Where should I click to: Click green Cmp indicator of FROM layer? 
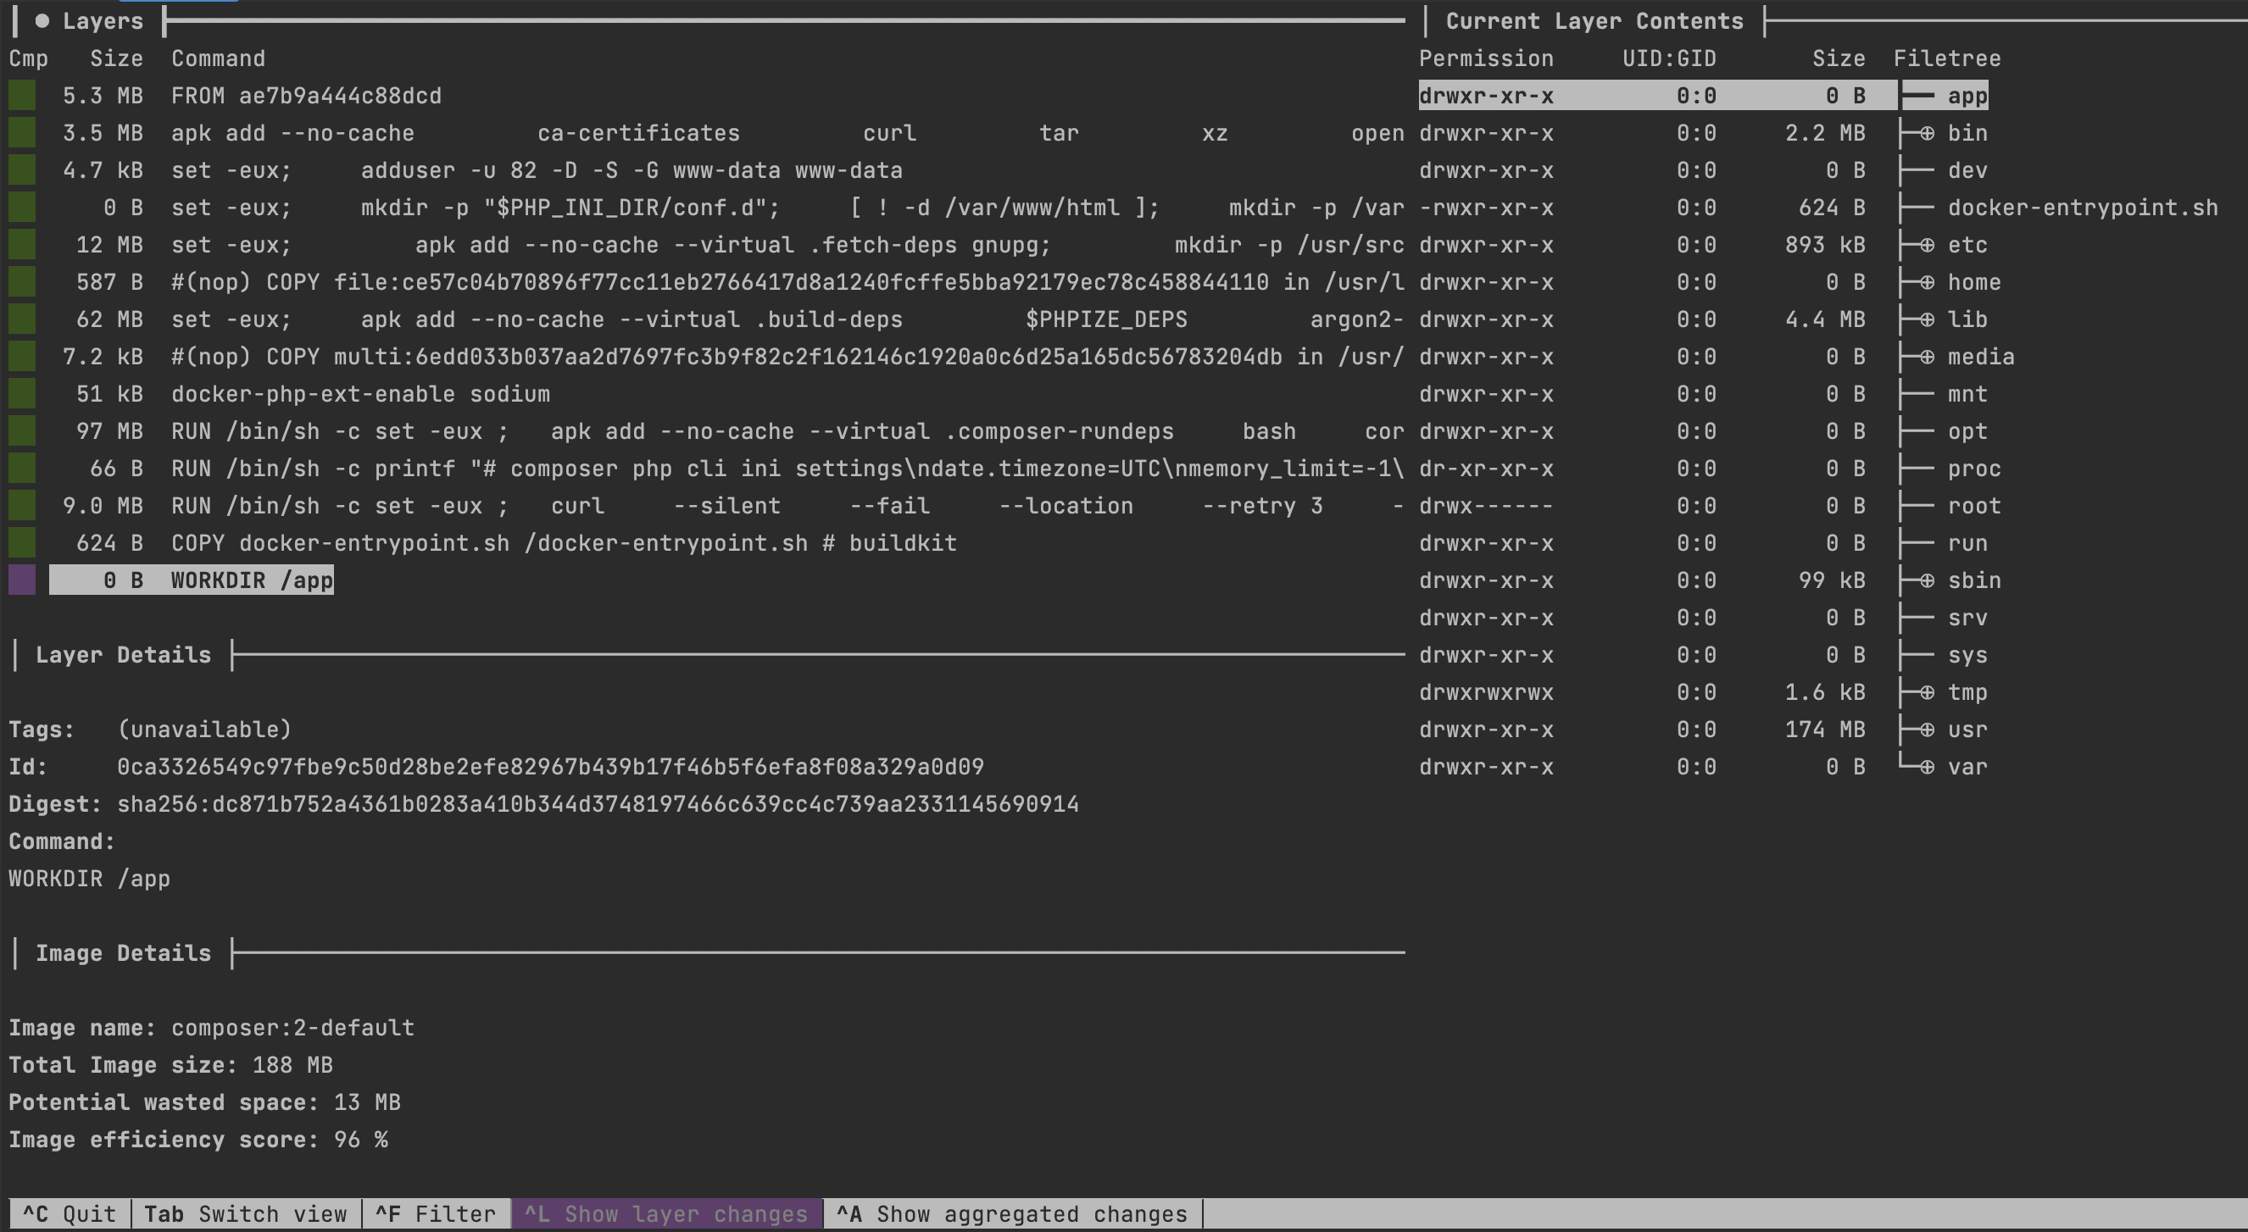(x=23, y=96)
